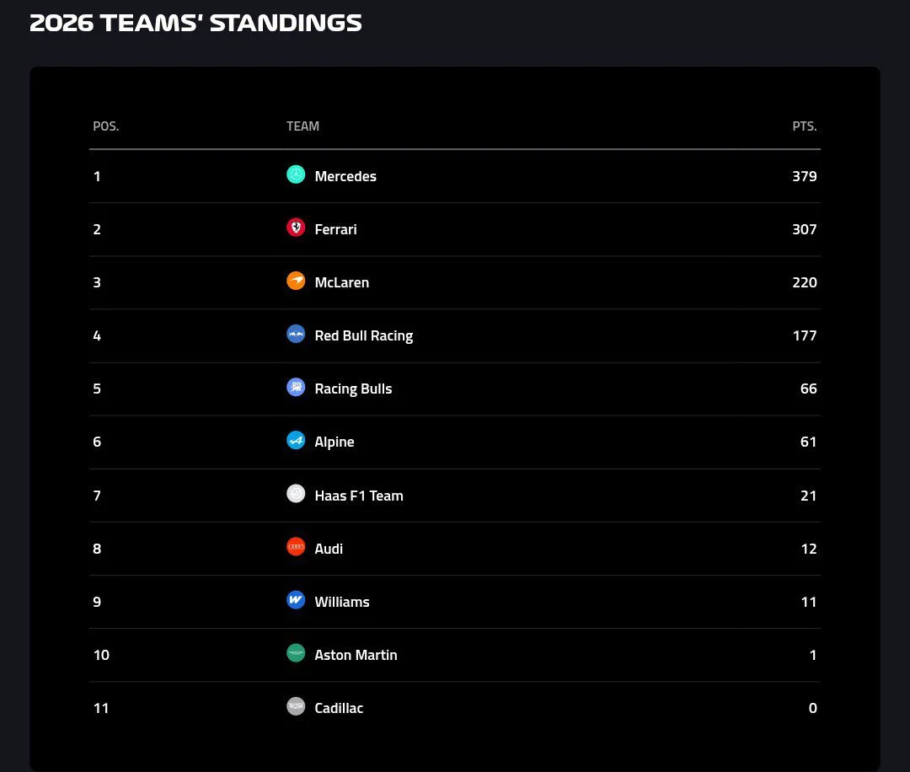Click the grey Cadillac logo icon

tap(296, 706)
